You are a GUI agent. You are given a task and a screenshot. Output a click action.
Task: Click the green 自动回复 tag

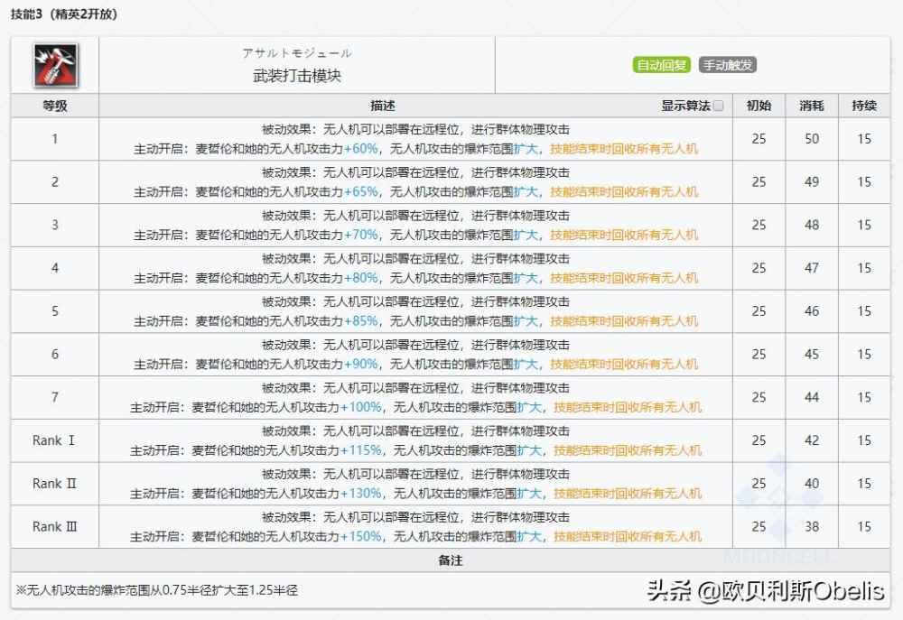[662, 65]
